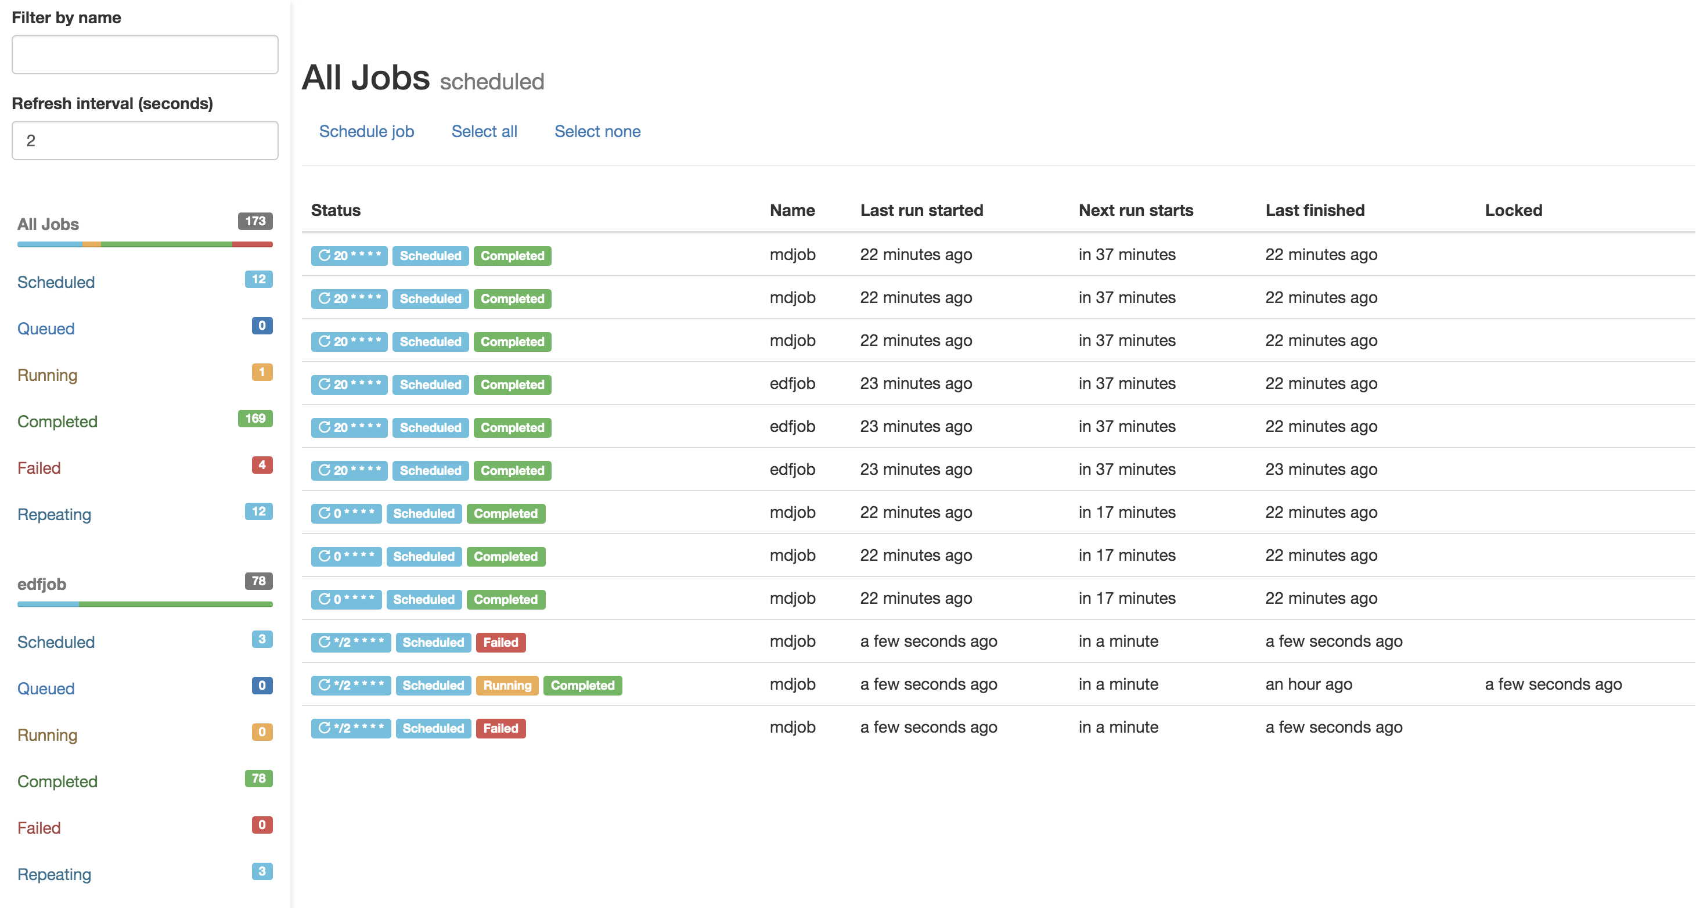Show Completed jobs under edfjob
1707x908 pixels.
[57, 781]
